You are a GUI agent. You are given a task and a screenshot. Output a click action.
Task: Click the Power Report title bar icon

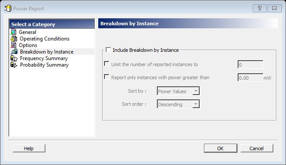pyautogui.click(x=8, y=8)
